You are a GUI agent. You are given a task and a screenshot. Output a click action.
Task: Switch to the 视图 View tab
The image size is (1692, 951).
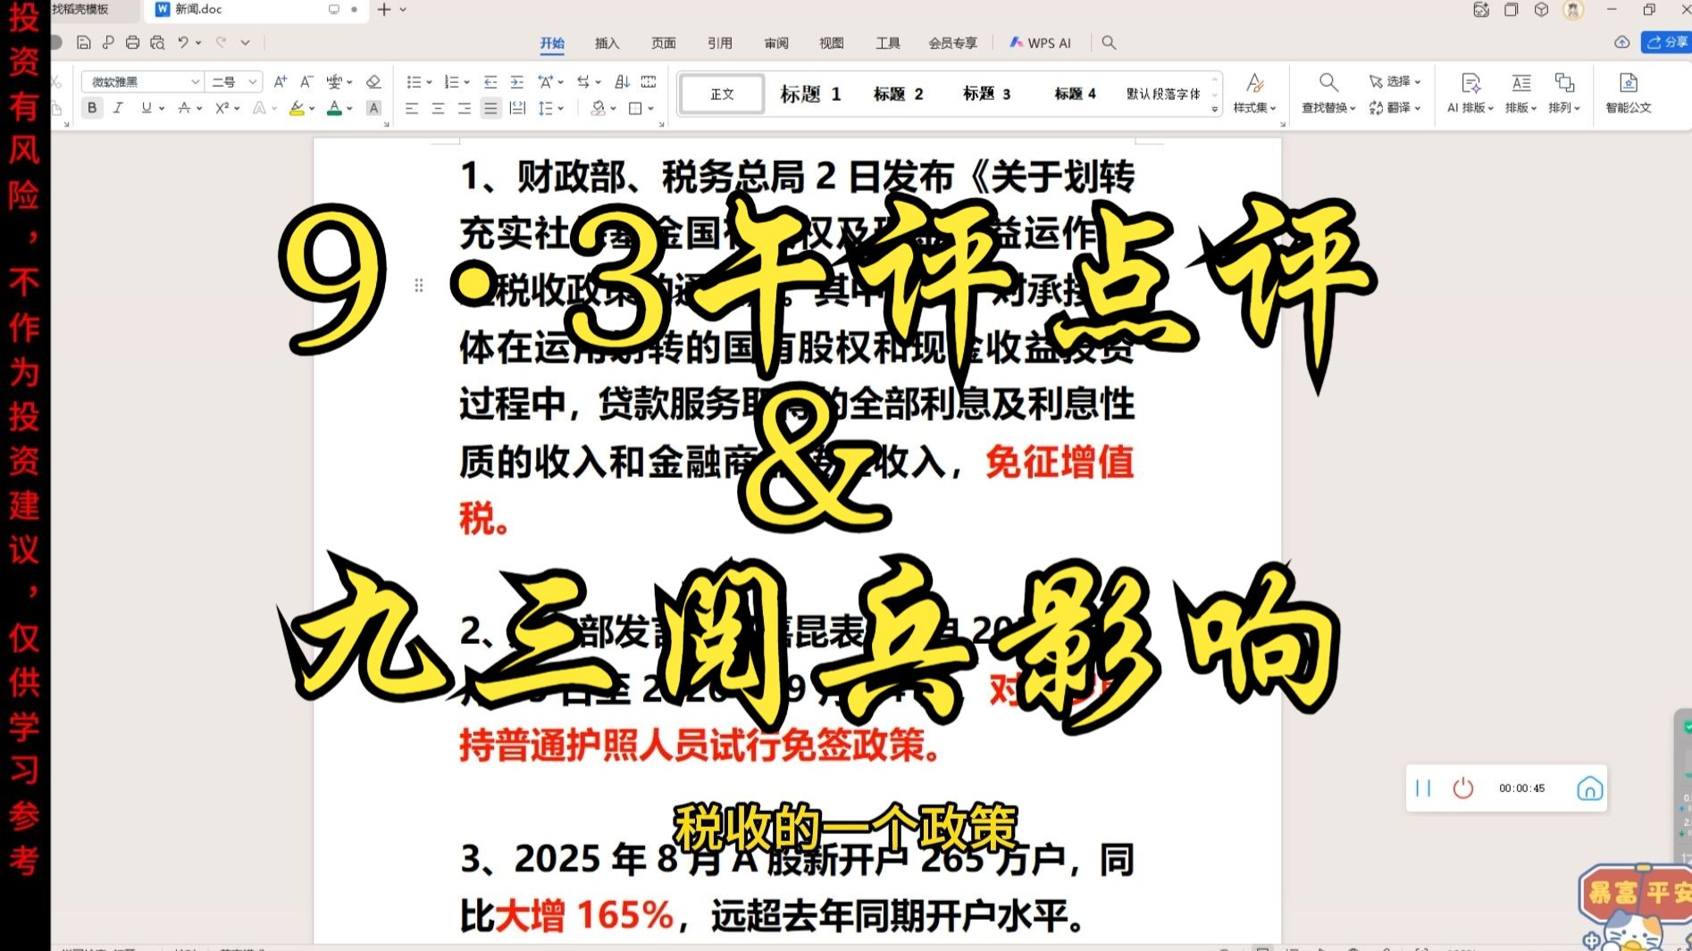(x=832, y=43)
